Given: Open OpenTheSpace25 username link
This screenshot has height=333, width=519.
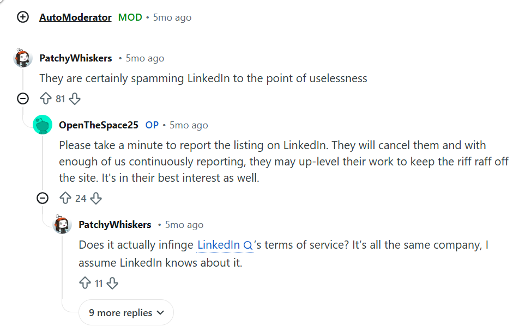Looking at the screenshot, I should pyautogui.click(x=99, y=125).
